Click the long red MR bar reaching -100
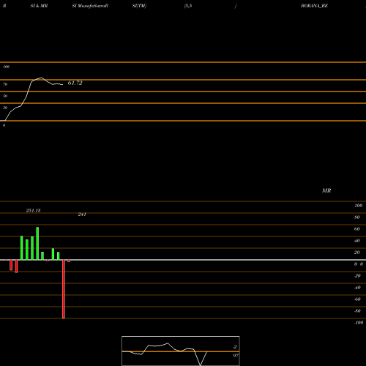This screenshot has width=366, height=366. click(64, 289)
